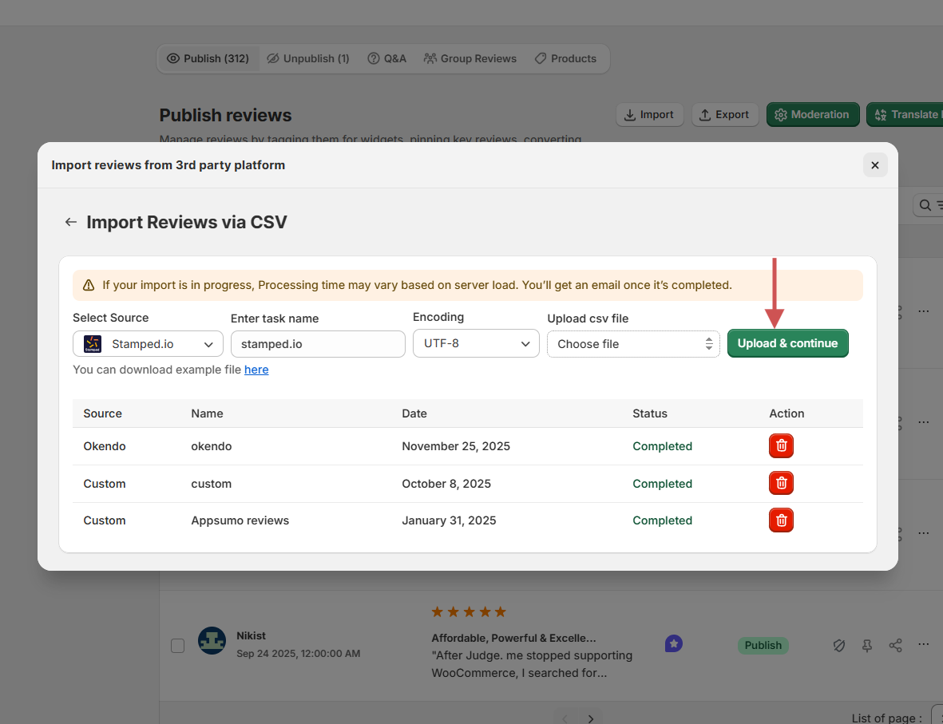The image size is (943, 724).
Task: Click the task name input field
Action: 318,344
